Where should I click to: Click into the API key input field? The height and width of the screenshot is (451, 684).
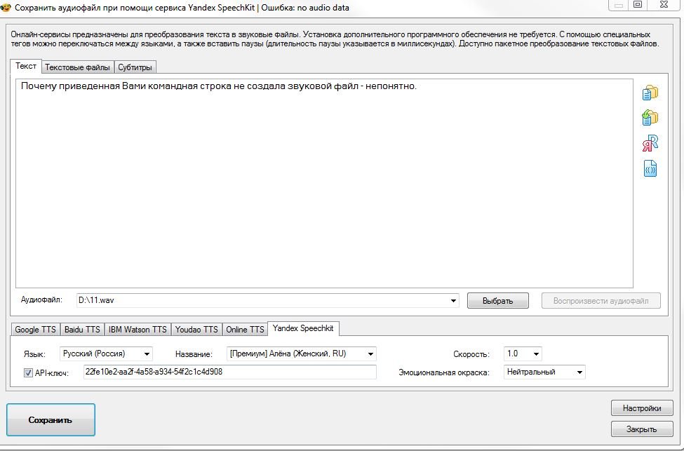point(230,372)
